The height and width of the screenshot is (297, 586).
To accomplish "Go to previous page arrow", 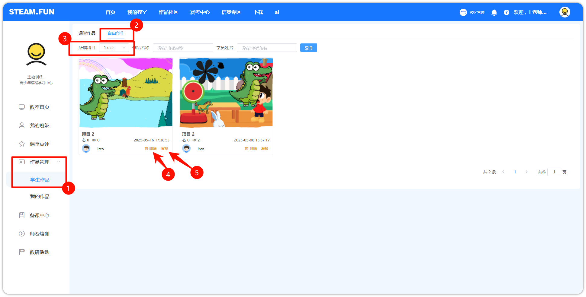I will point(503,172).
